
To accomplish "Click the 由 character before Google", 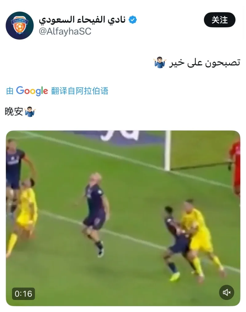I will [x=10, y=91].
